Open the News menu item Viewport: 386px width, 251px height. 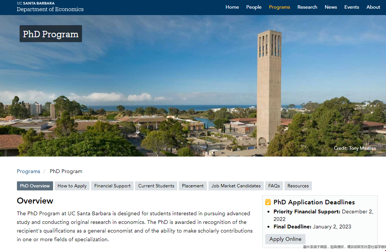click(x=331, y=7)
